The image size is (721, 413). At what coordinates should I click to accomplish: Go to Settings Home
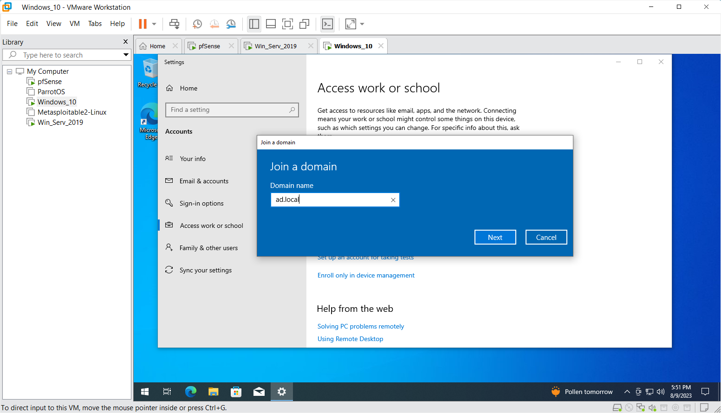188,88
